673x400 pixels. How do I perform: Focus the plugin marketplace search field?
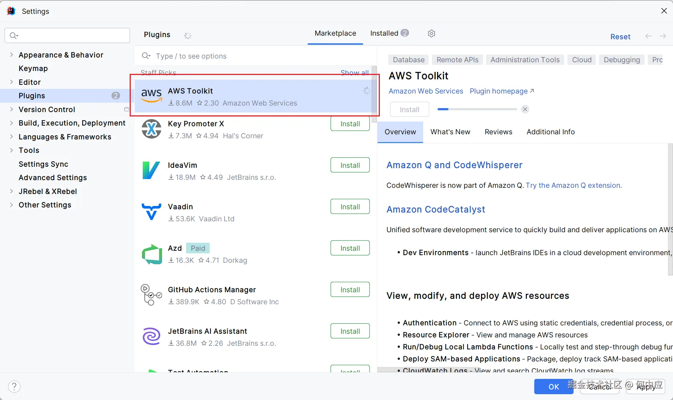[x=255, y=56]
